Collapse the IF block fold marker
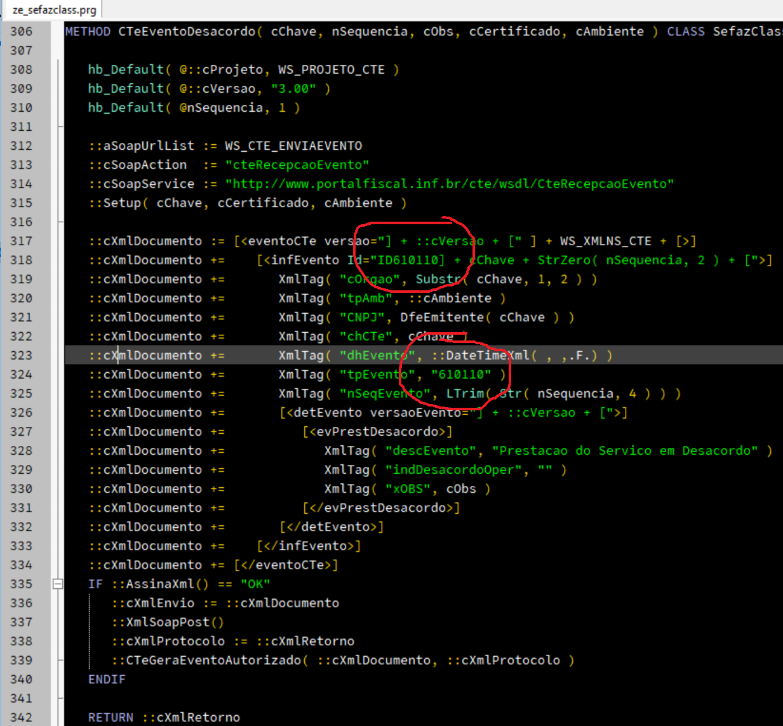The image size is (783, 726). click(58, 584)
